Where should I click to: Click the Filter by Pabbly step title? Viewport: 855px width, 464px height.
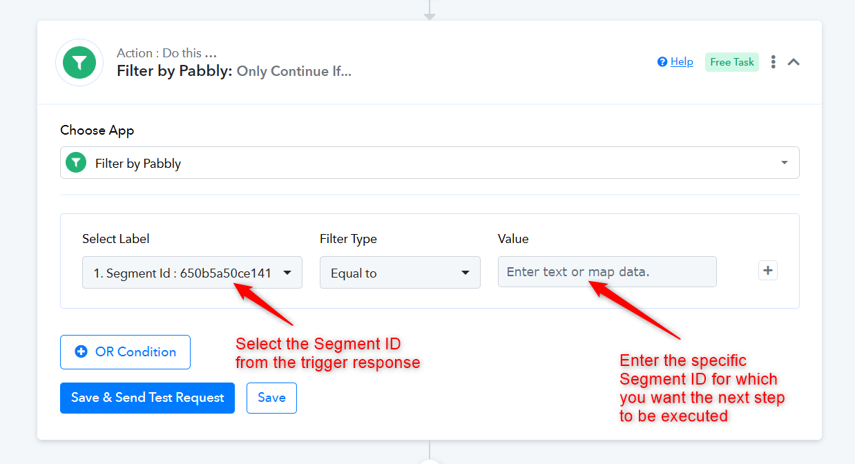(x=234, y=71)
